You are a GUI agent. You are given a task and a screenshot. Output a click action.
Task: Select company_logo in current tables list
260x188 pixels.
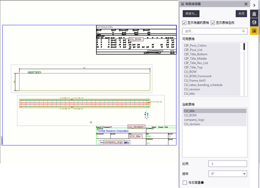coord(194,120)
